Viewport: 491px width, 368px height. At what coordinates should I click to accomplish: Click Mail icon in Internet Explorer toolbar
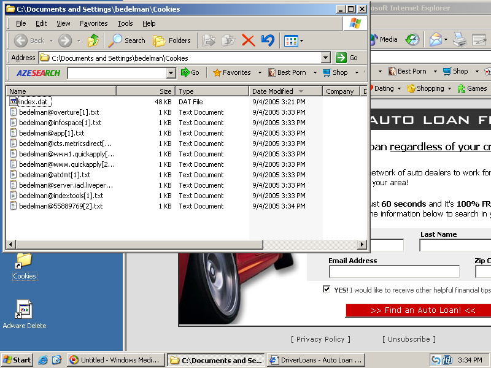(x=436, y=39)
